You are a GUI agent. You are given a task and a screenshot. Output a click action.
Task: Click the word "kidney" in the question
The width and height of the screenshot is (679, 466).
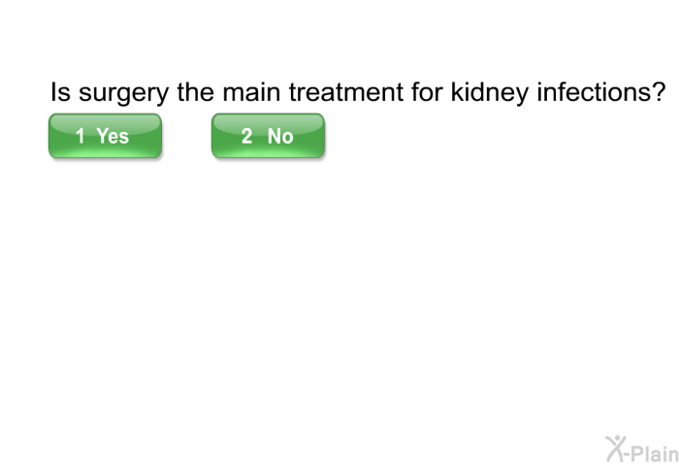(490, 93)
